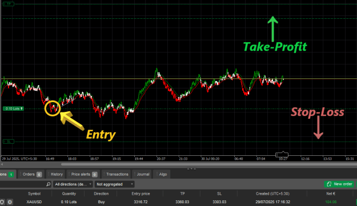Sort by the Direction column header

point(101,193)
